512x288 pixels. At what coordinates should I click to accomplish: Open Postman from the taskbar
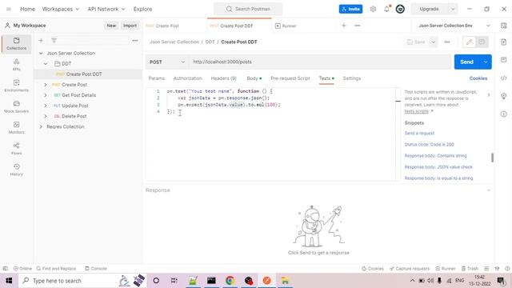pyautogui.click(x=266, y=281)
